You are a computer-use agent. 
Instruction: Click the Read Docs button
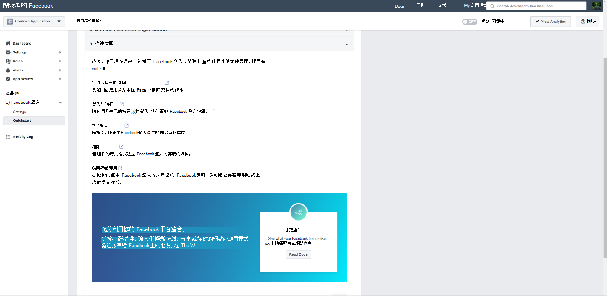[x=298, y=254]
